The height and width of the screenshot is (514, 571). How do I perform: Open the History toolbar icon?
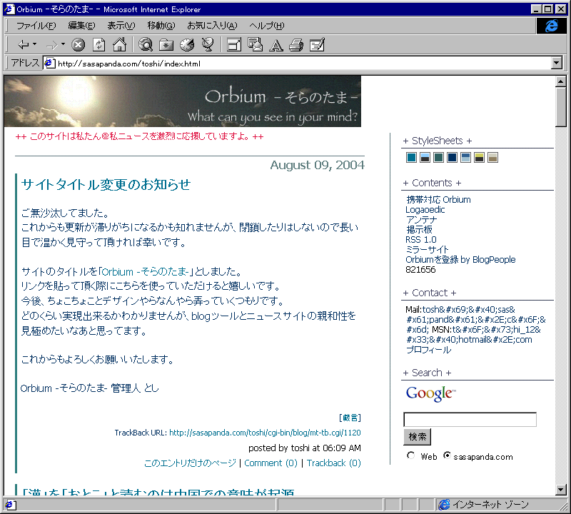point(187,45)
